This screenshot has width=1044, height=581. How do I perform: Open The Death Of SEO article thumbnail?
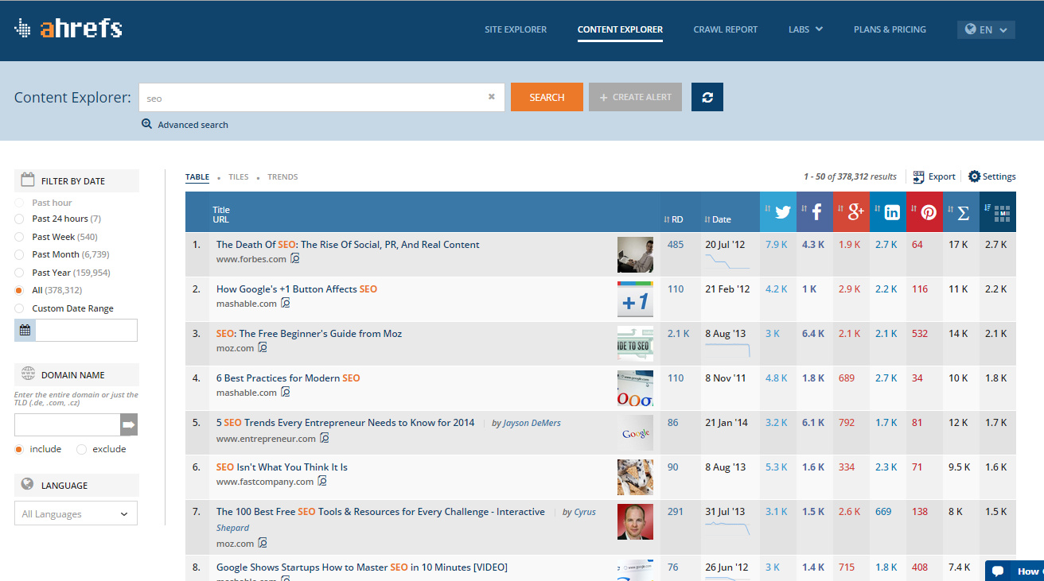pyautogui.click(x=635, y=254)
